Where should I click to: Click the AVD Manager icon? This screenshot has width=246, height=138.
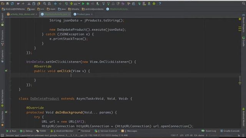(144, 3)
